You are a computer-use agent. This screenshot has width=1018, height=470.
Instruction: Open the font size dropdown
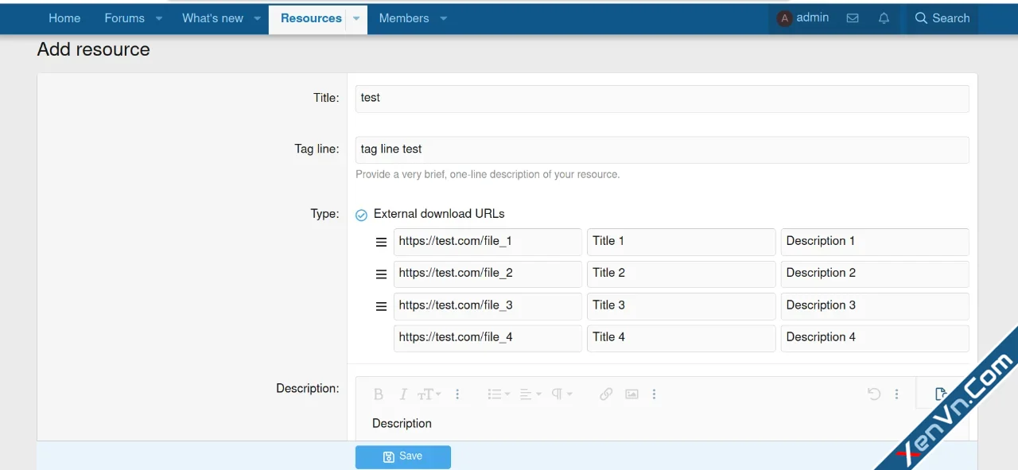point(429,394)
